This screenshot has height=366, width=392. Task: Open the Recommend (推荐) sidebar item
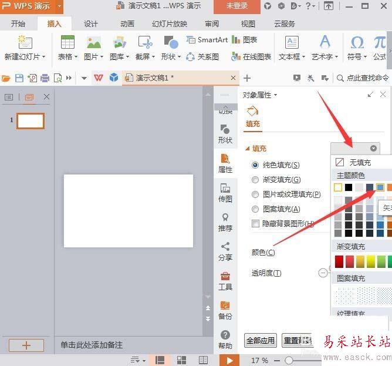[x=225, y=222]
